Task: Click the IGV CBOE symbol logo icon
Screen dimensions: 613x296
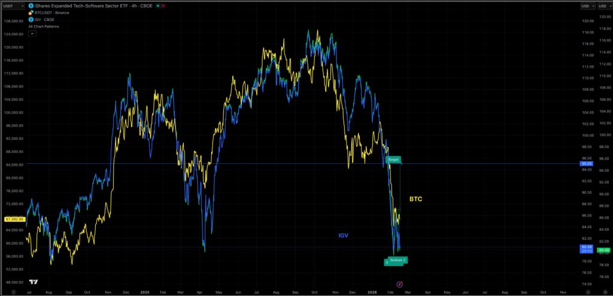Action: tap(31, 20)
